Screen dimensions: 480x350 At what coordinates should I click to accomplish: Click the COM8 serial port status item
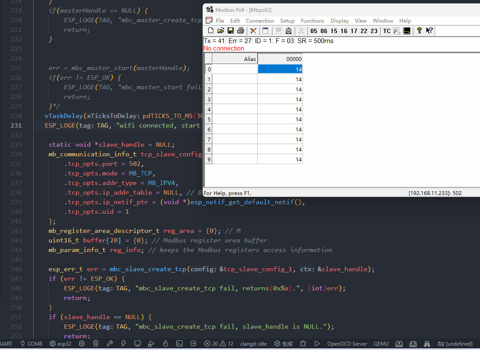tap(31, 343)
